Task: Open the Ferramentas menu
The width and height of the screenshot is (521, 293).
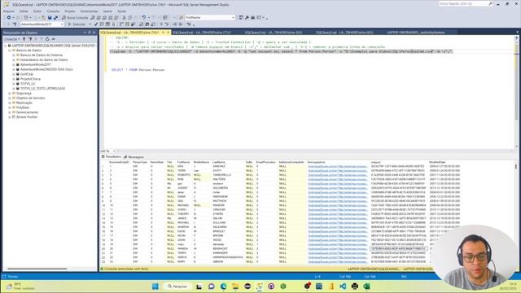Action: (89, 11)
